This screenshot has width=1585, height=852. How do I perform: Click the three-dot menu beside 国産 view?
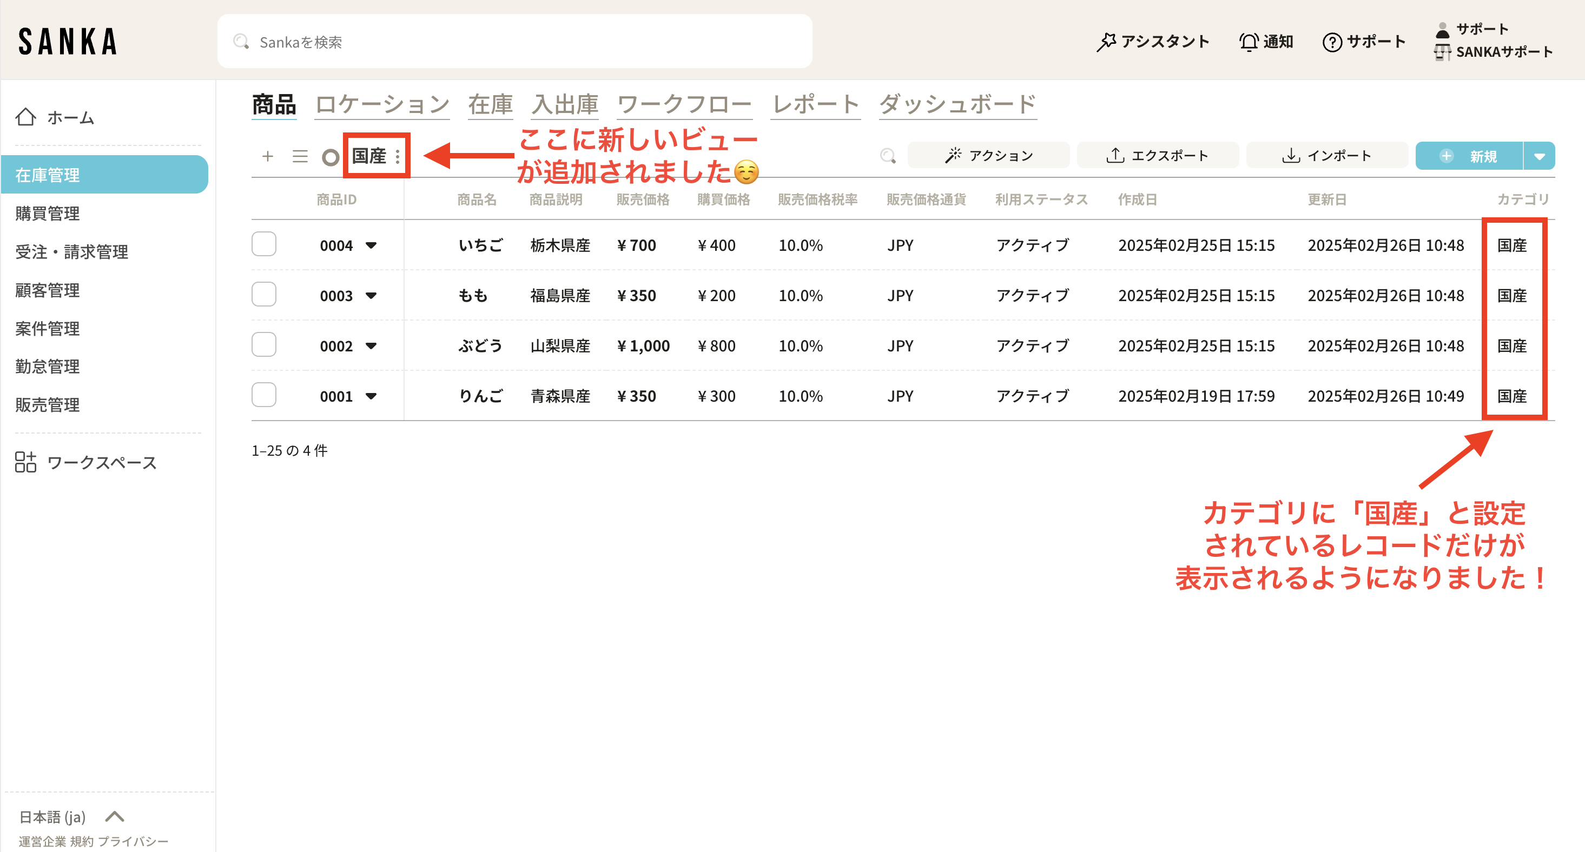398,157
